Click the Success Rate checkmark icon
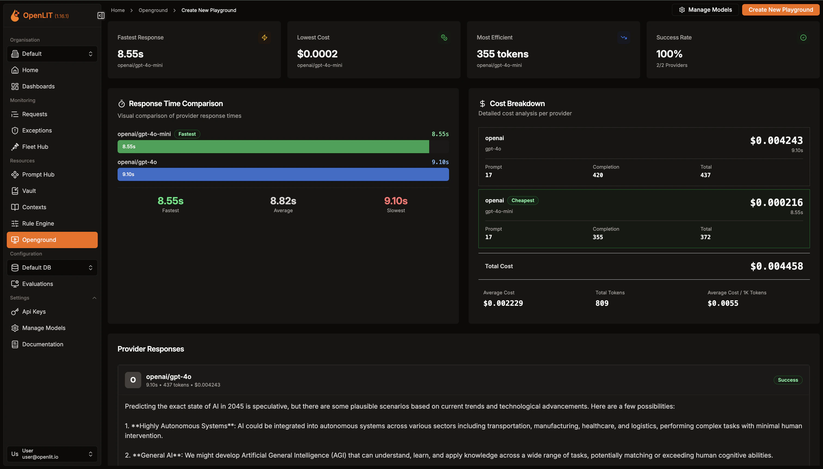Screen dimensions: 823x469 803,38
